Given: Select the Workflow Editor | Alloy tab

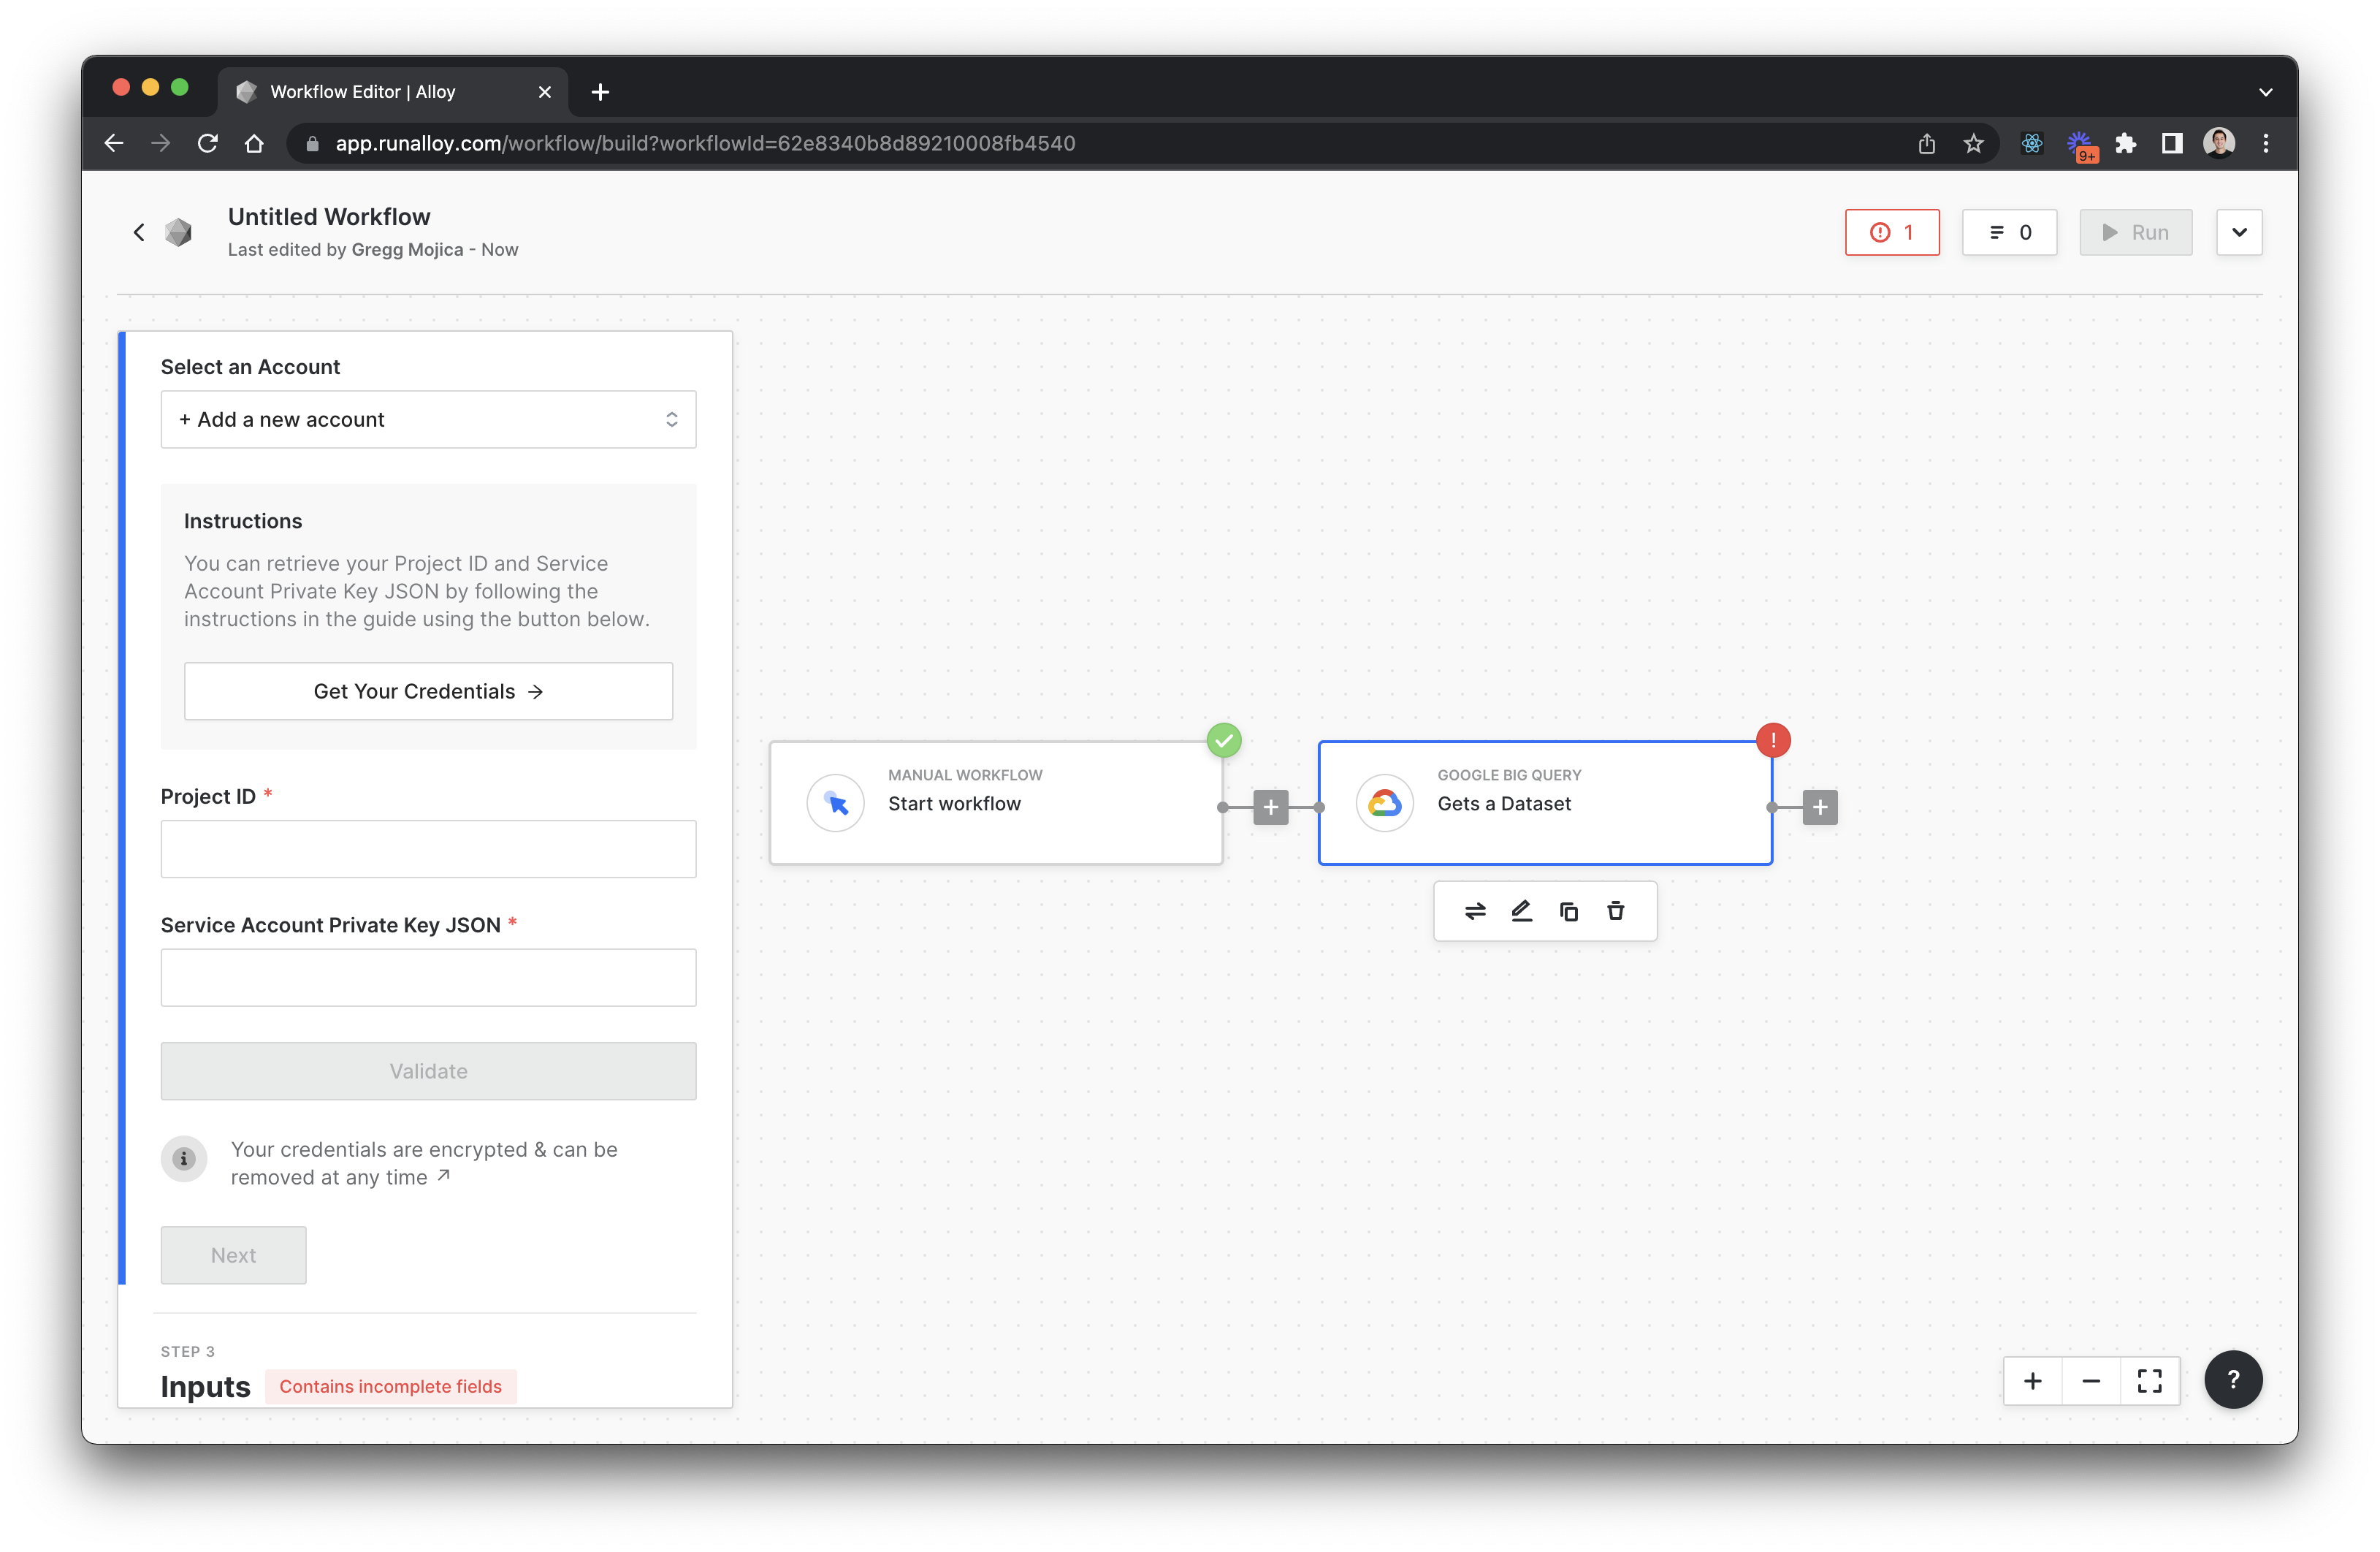Looking at the screenshot, I should (392, 91).
